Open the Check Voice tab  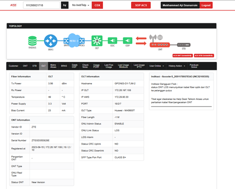[86, 66]
